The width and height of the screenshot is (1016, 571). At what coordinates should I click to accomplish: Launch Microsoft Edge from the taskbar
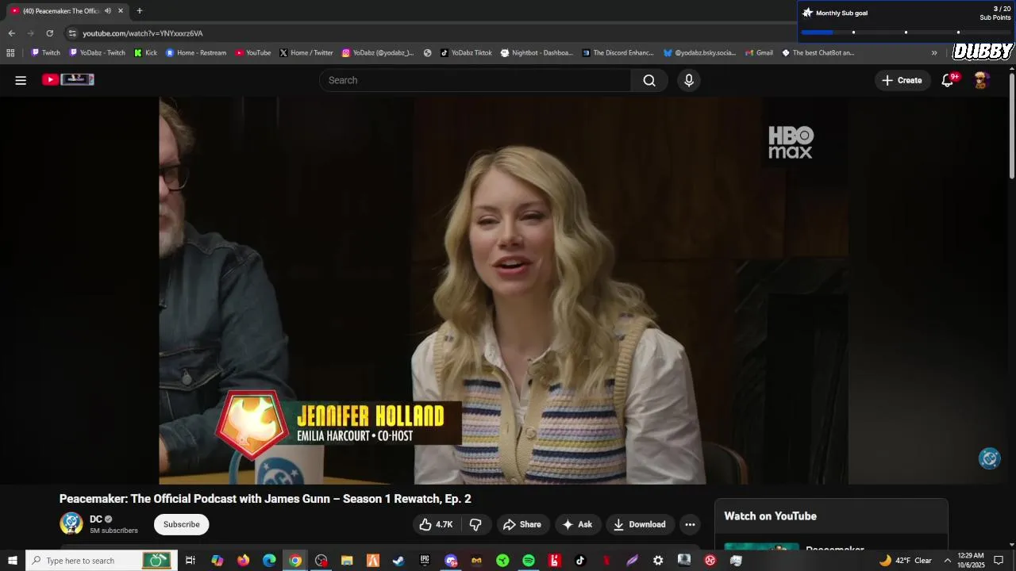[x=269, y=561]
